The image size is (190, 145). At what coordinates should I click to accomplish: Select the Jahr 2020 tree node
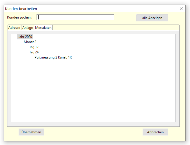pos(25,37)
